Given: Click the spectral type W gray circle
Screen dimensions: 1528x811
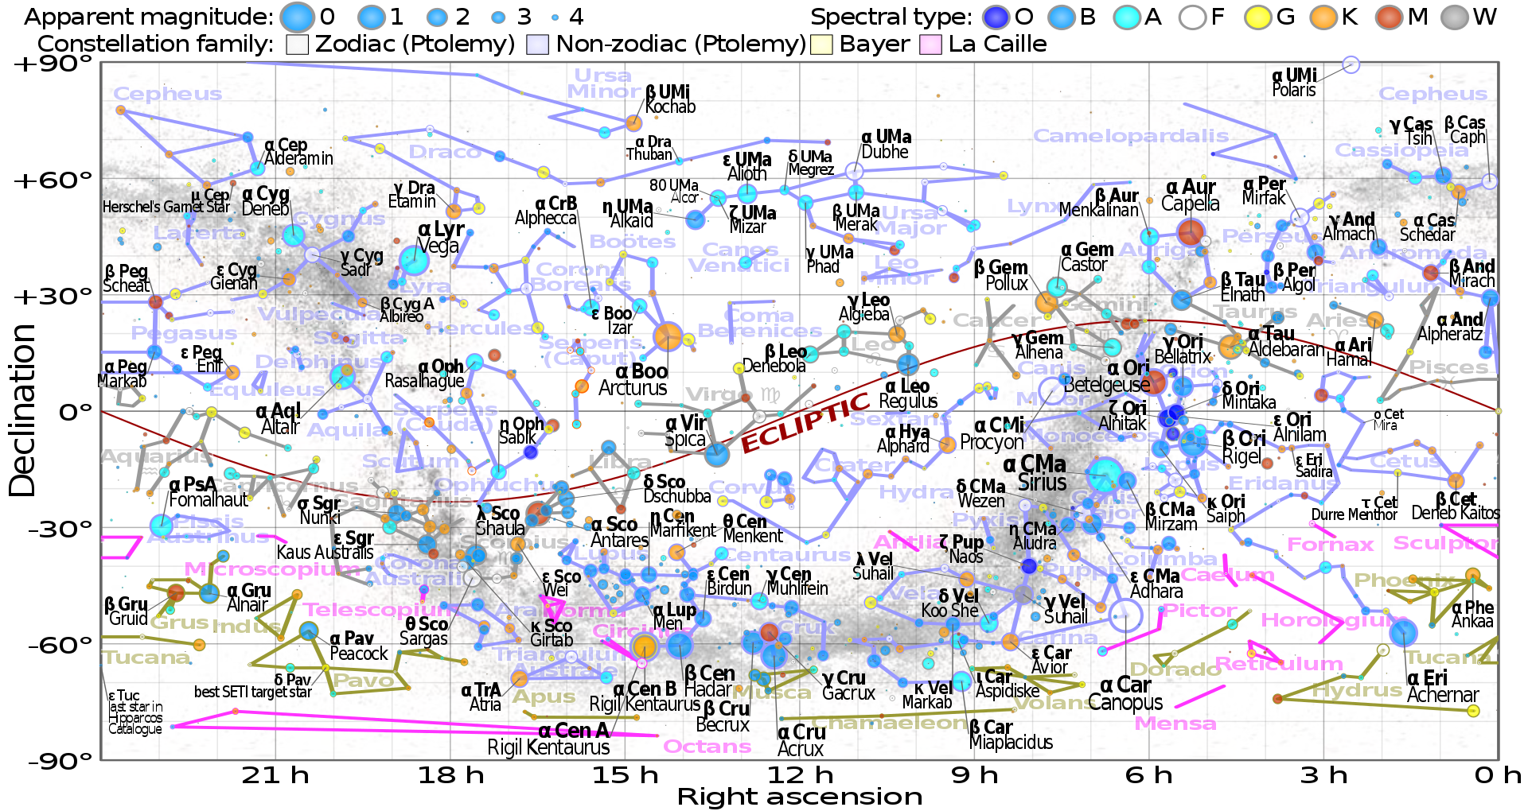Looking at the screenshot, I should (1456, 17).
